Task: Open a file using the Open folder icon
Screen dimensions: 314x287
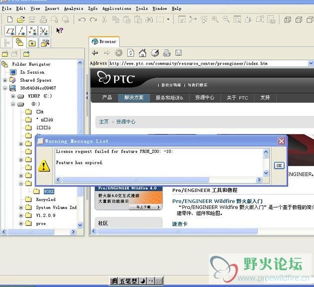Action: click(20, 19)
